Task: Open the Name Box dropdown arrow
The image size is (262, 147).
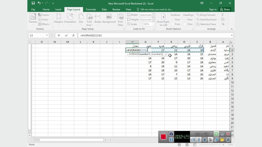Action: click(x=47, y=35)
